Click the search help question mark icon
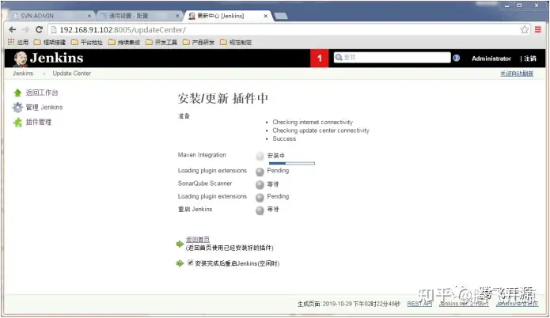 (457, 58)
